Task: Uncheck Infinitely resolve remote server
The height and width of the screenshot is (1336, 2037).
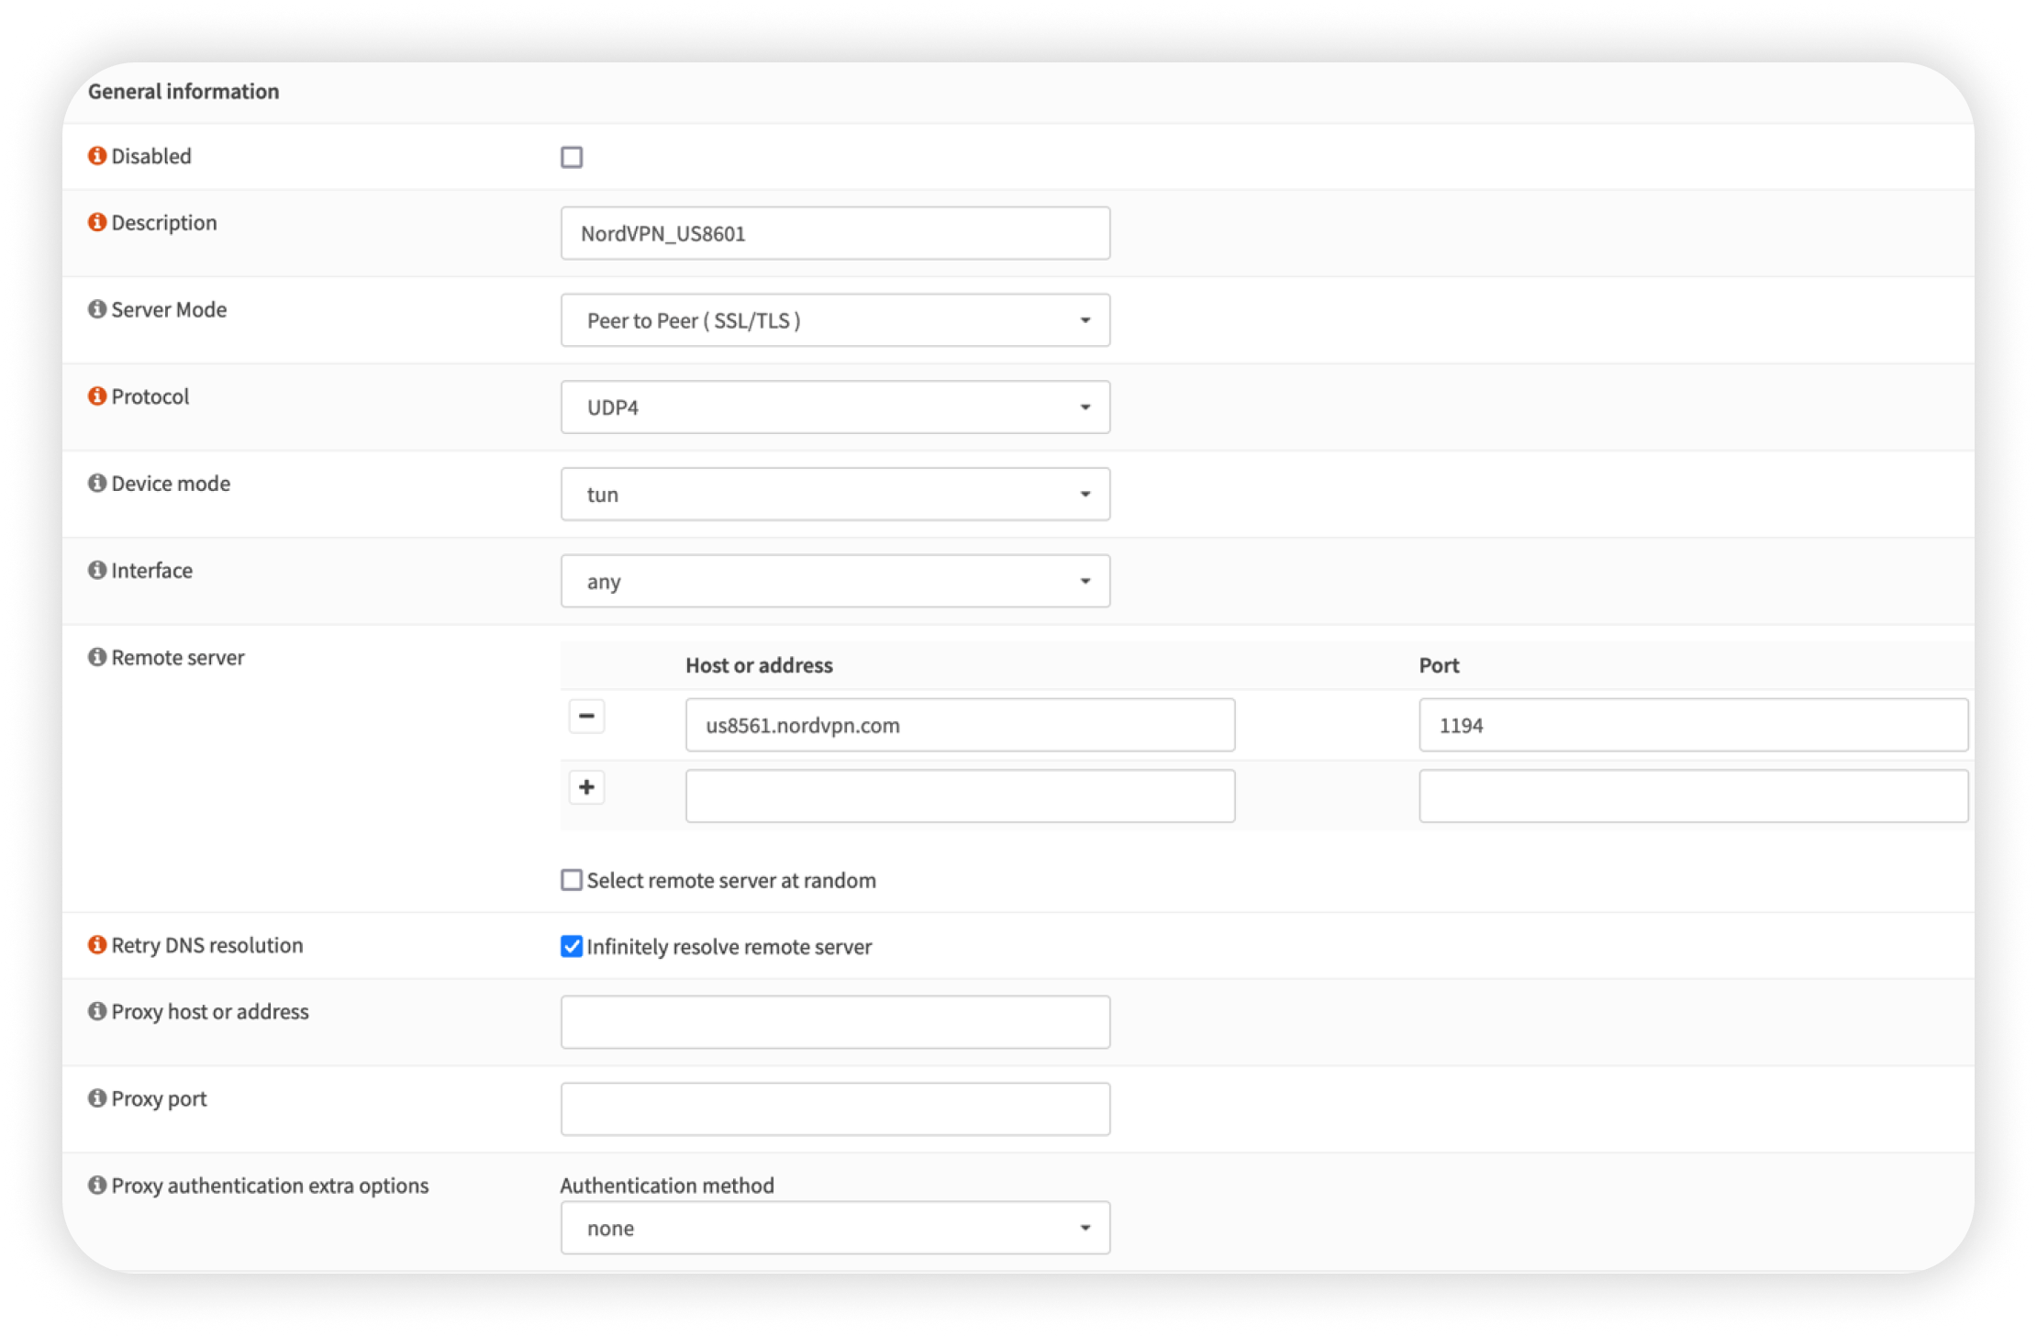Action: click(572, 947)
